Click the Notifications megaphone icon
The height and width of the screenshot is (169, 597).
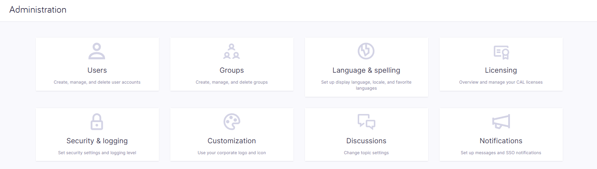click(x=501, y=122)
